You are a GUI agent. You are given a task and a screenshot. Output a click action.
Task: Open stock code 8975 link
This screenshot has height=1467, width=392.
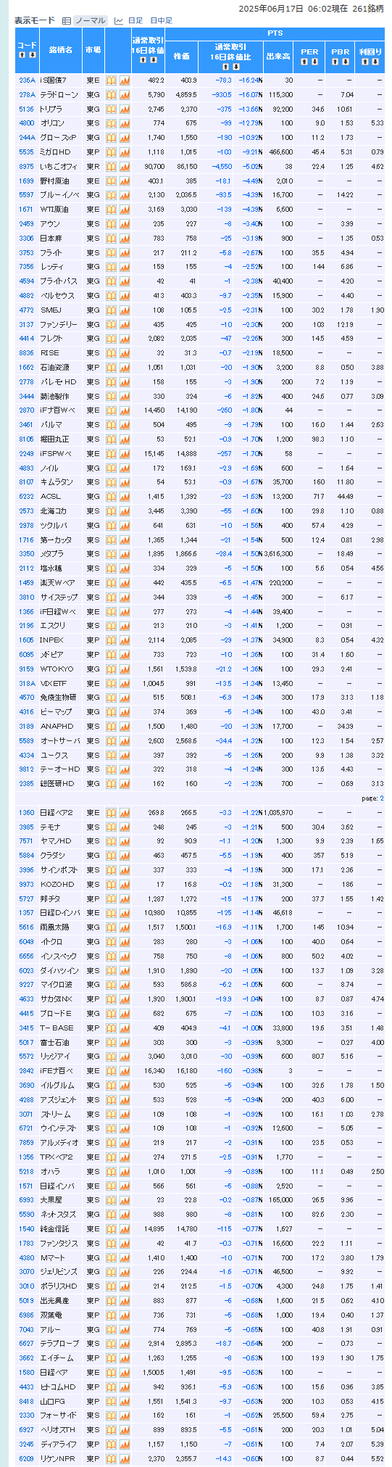tap(27, 167)
